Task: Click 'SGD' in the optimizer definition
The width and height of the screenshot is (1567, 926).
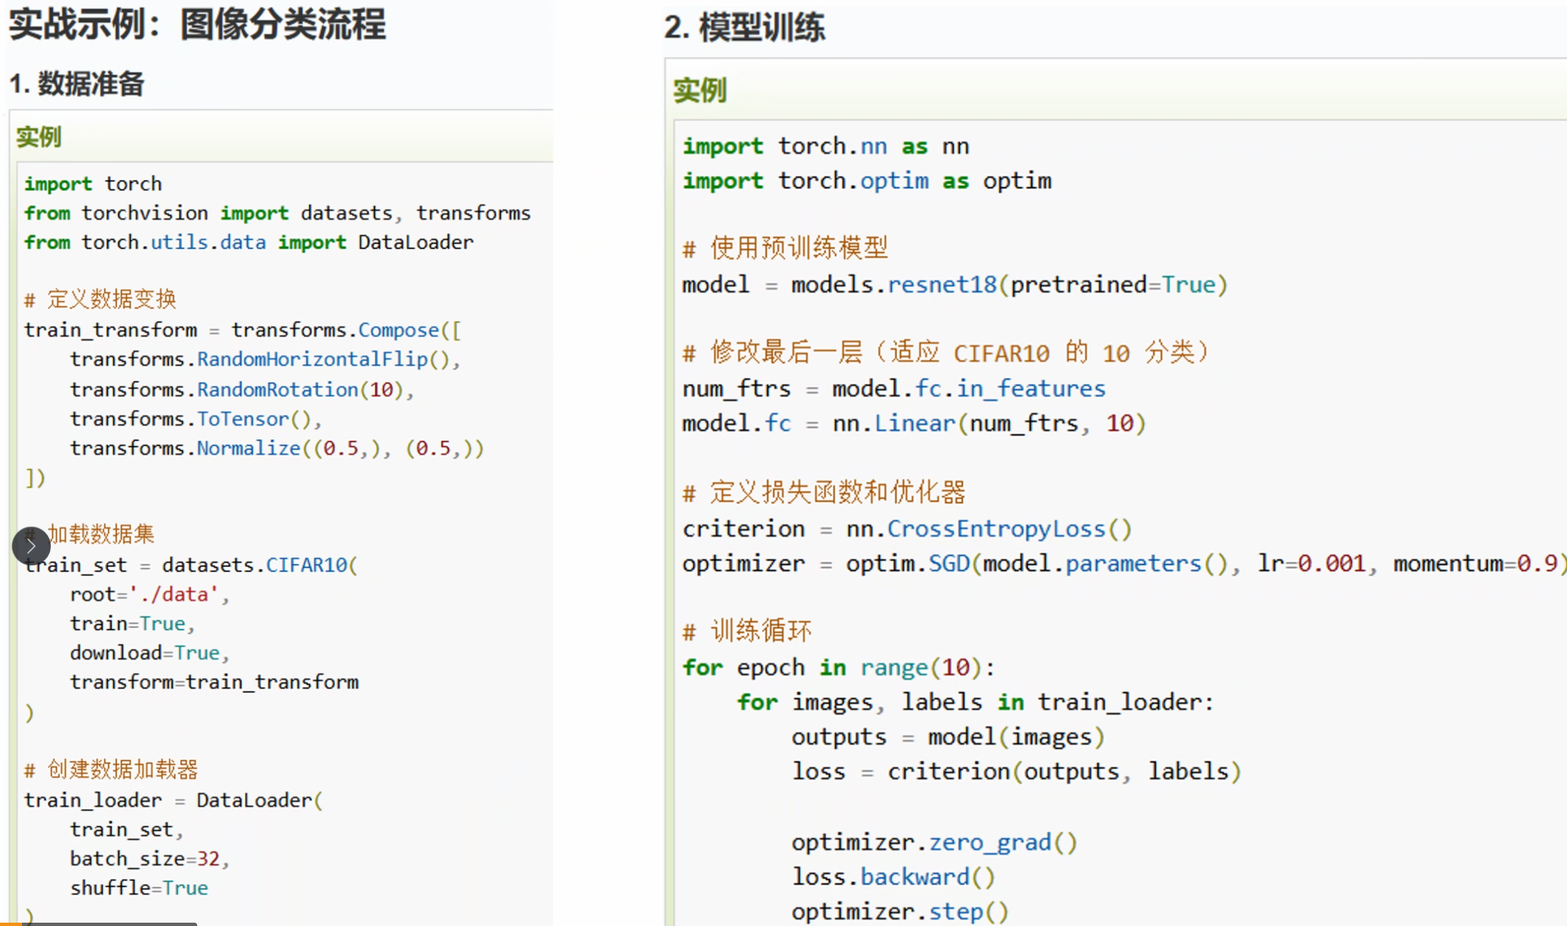Action: coord(949,564)
